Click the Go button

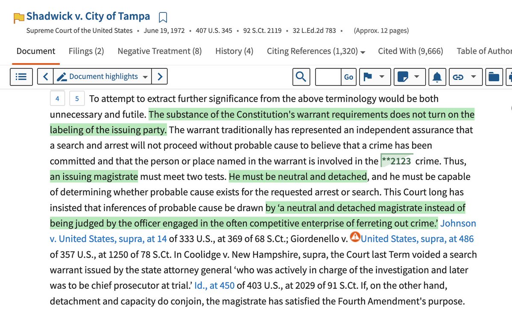point(348,77)
